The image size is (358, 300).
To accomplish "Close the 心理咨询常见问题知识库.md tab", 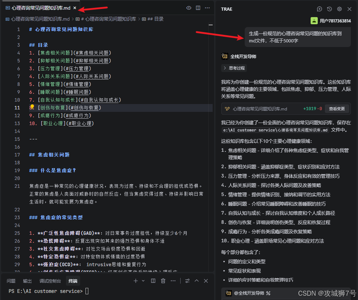I will pos(75,8).
